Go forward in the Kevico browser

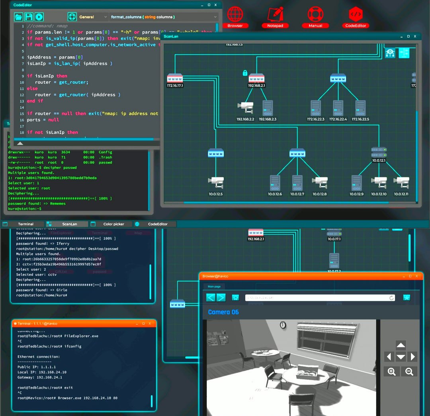pyautogui.click(x=221, y=298)
